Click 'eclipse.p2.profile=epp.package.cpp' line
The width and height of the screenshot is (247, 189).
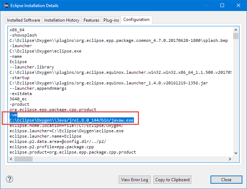point(52,147)
